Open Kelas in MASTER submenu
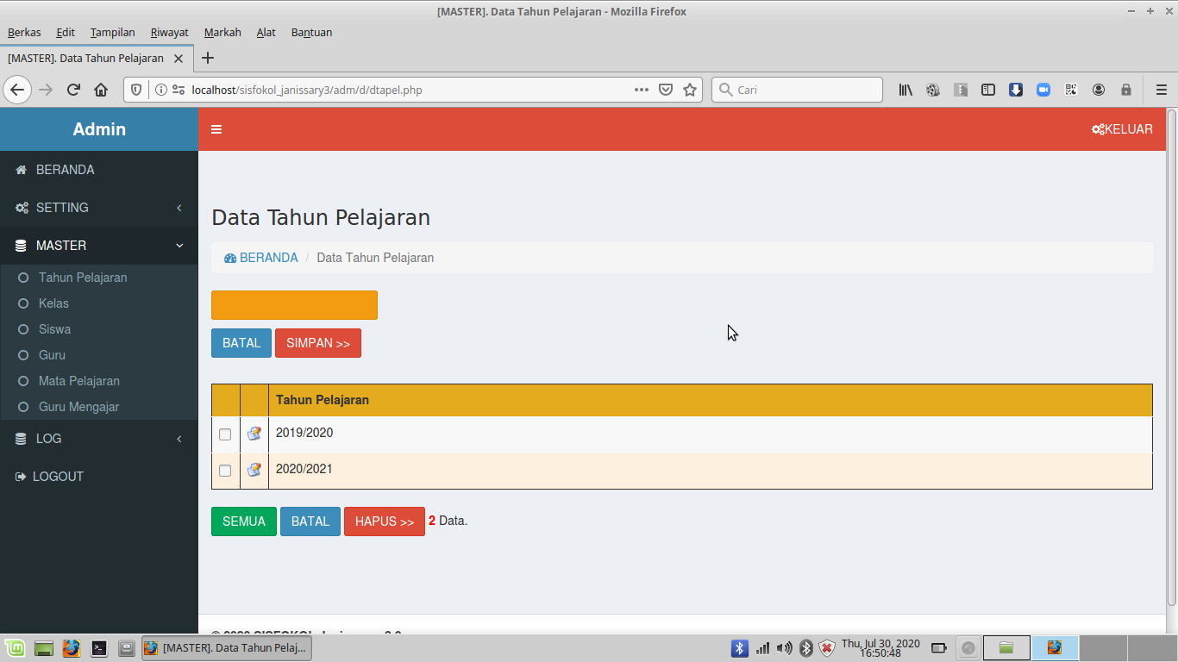 (53, 303)
